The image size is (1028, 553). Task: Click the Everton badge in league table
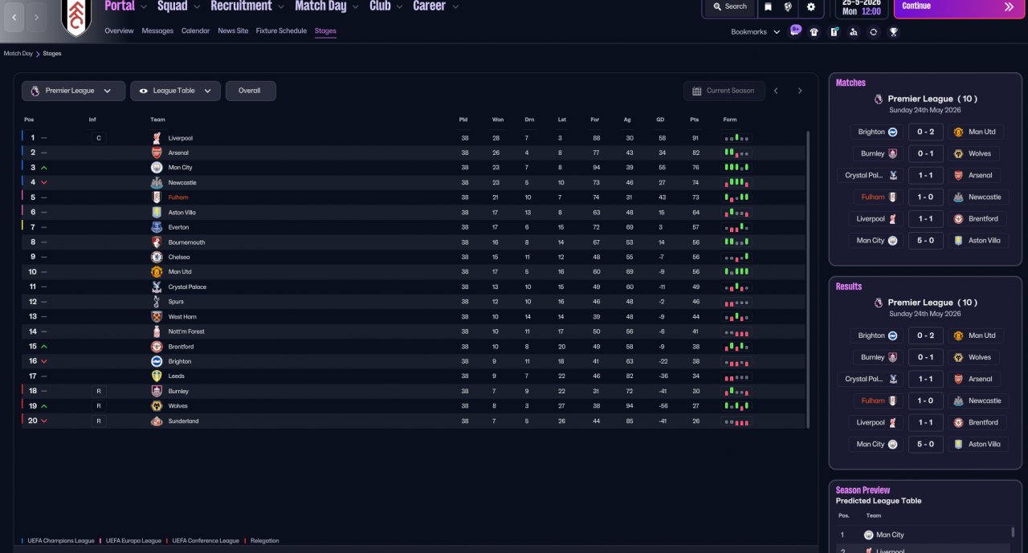click(x=157, y=227)
